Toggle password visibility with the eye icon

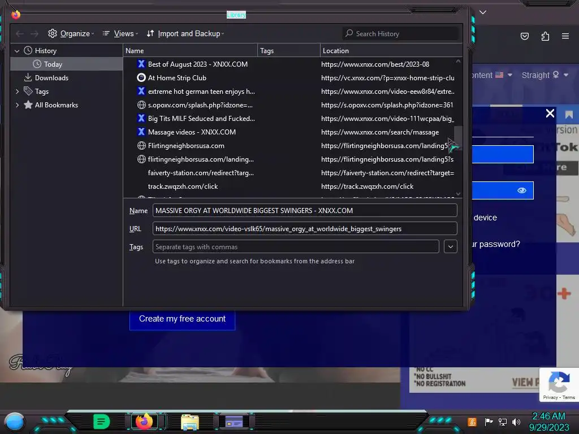pyautogui.click(x=521, y=190)
